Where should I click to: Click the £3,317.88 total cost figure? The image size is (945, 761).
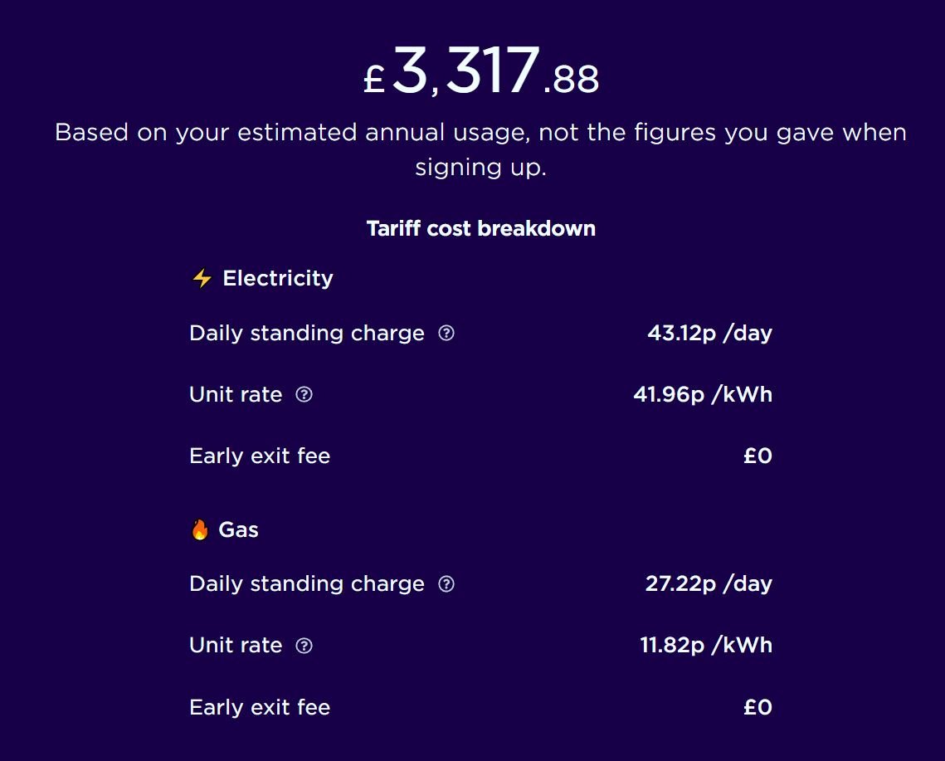click(x=481, y=73)
